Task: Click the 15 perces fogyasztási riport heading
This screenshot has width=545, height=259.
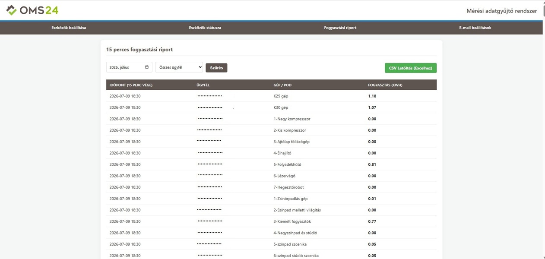Action: [x=139, y=50]
